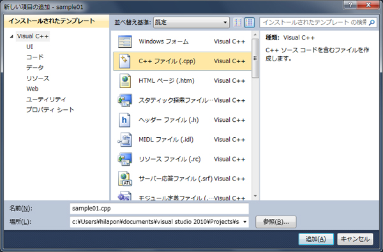Select the データ category

(x=35, y=68)
